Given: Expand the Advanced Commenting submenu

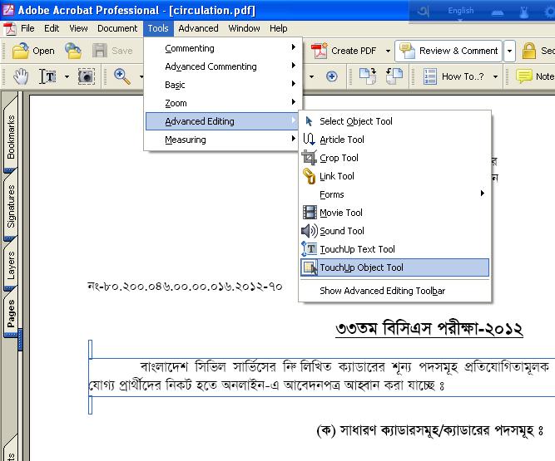Looking at the screenshot, I should coord(223,66).
